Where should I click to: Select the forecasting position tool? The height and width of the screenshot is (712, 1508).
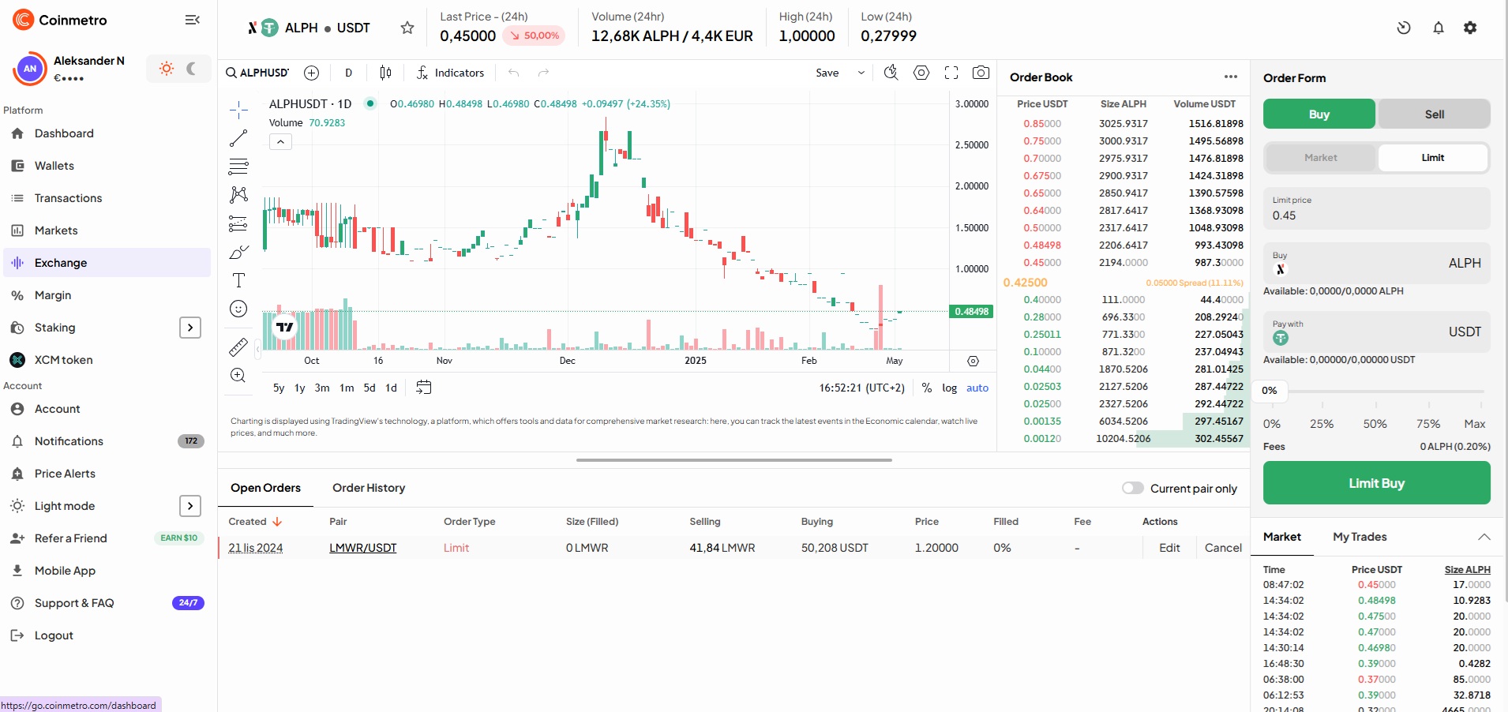[x=238, y=223]
